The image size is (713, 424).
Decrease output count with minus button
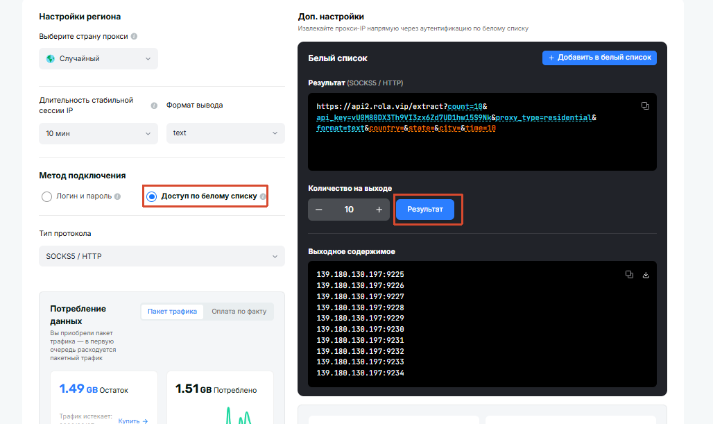tap(319, 210)
